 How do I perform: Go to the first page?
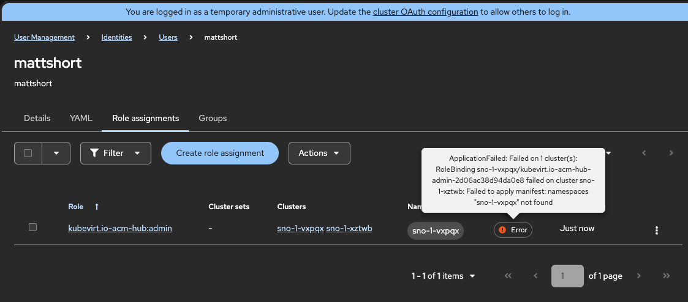(x=508, y=276)
